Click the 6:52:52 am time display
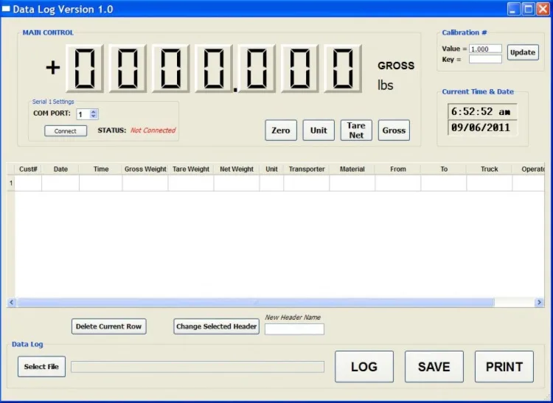This screenshot has height=403, width=553. tap(482, 112)
